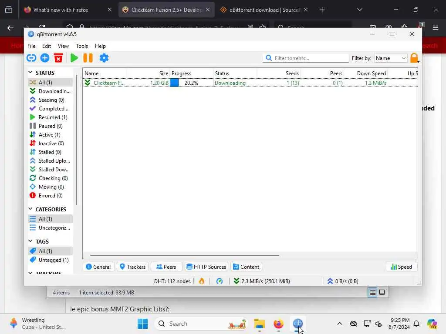Select the Stalled Downloading filter
This screenshot has width=446, height=334.
click(50, 170)
